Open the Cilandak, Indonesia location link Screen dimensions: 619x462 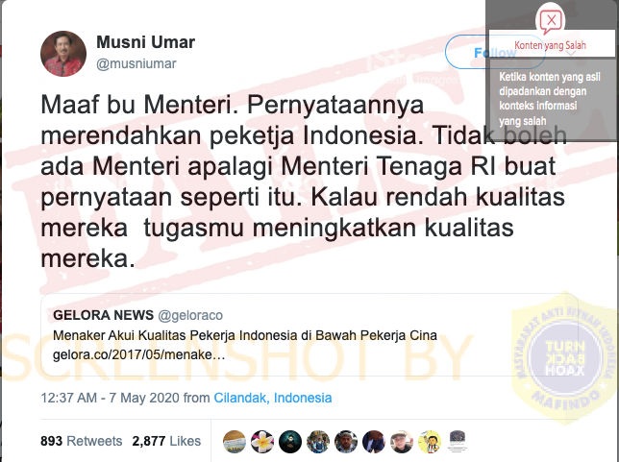272,398
